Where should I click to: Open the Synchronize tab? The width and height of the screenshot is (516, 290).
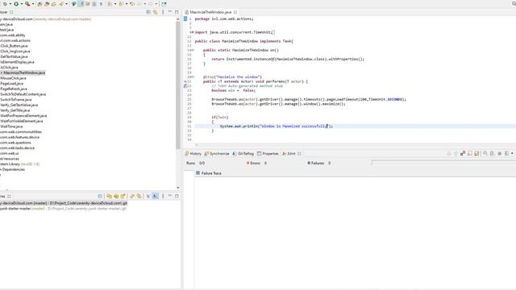[217, 154]
